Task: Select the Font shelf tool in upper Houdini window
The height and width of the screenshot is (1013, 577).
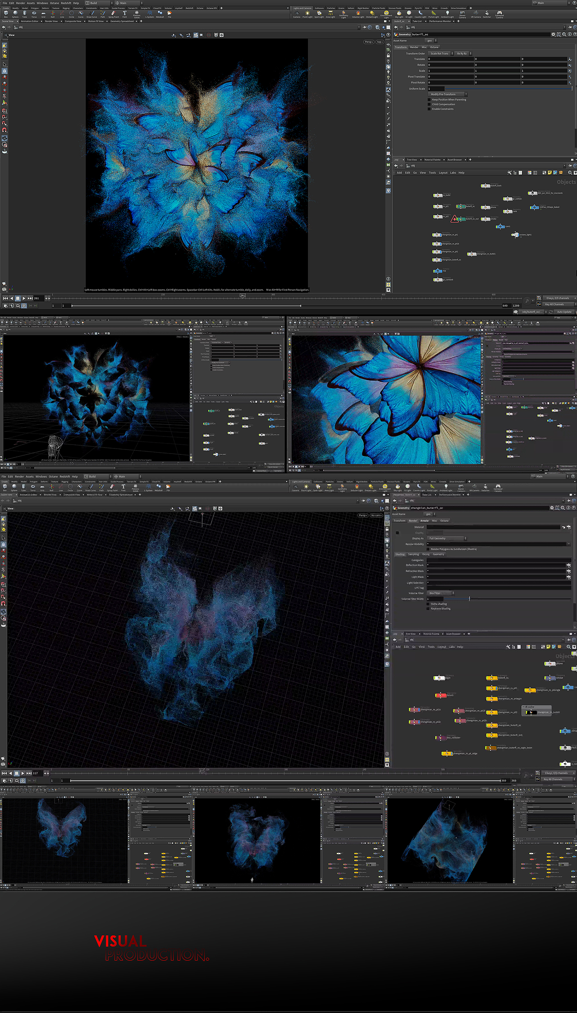Action: coord(125,14)
